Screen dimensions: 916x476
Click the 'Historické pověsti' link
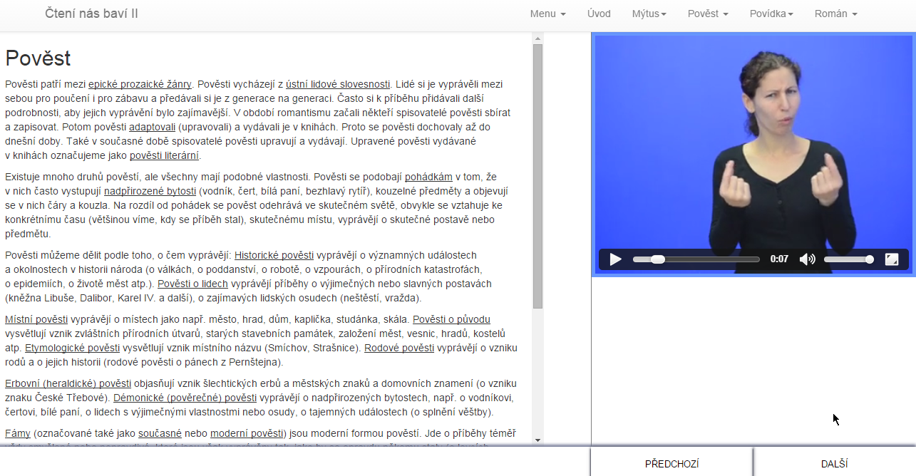click(x=274, y=255)
